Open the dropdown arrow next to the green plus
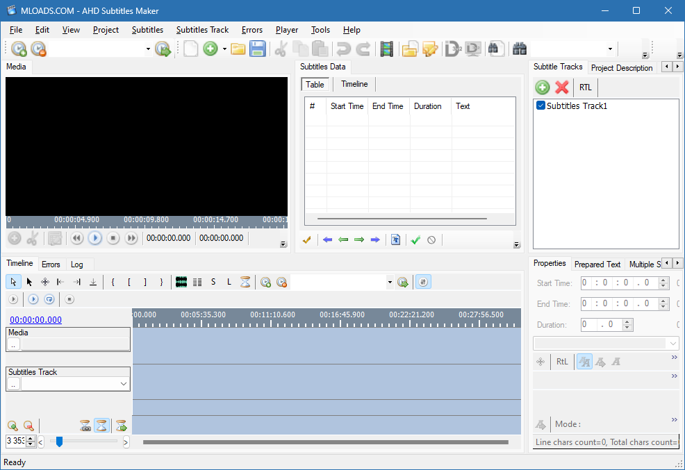Image resolution: width=685 pixels, height=470 pixels. (x=224, y=49)
